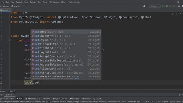
Task: Open the VCS menu
Action: click(x=50, y=2)
